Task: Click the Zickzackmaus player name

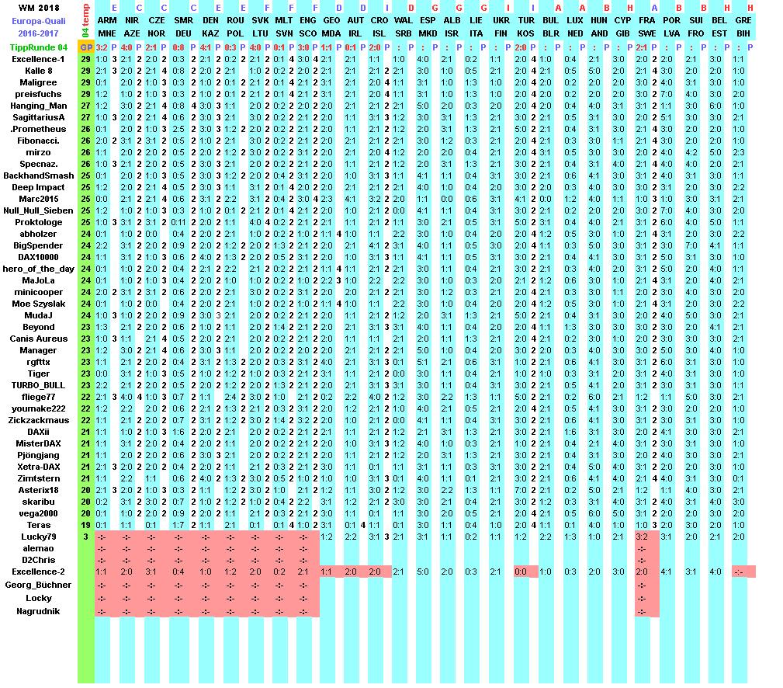Action: pos(38,420)
